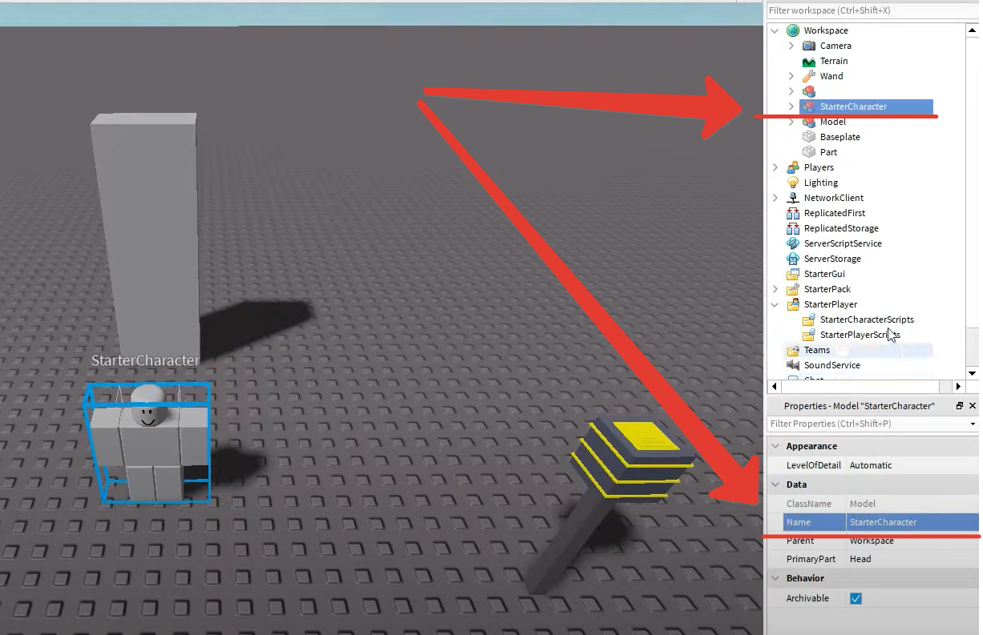Undock the Properties panel with float icon
Image resolution: width=983 pixels, height=635 pixels.
960,406
